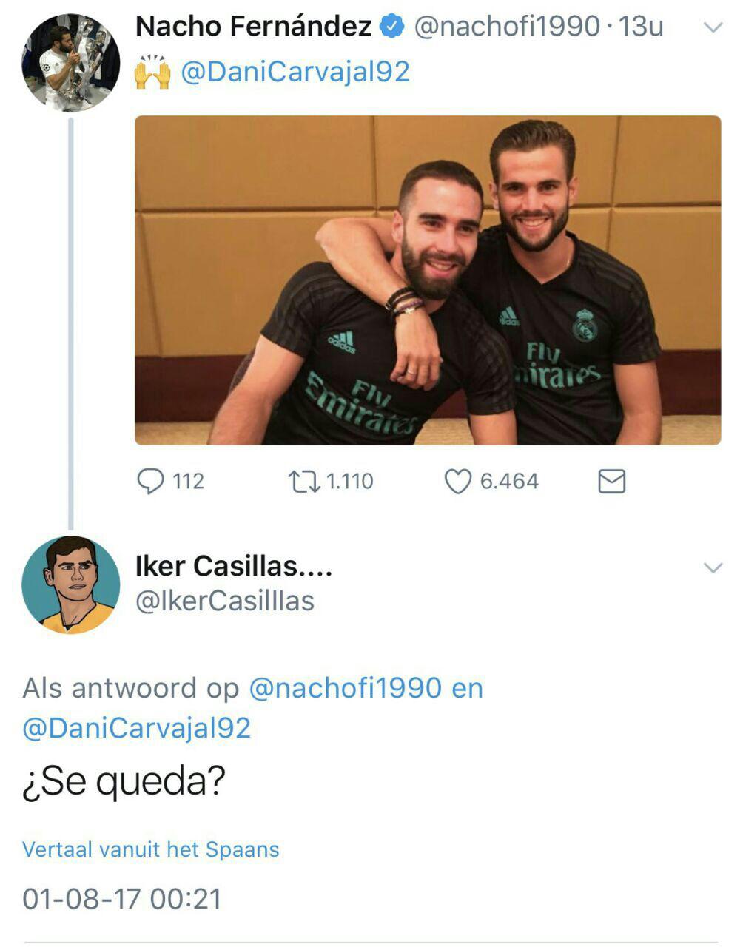Click the @IkerCasilllas handle
The image size is (743, 947).
pos(225,601)
